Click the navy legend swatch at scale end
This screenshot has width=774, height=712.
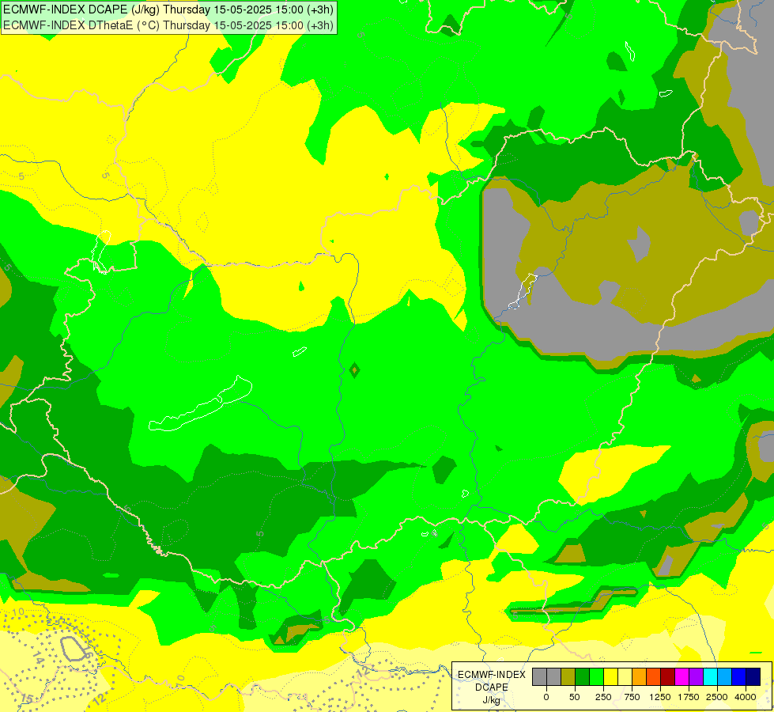pos(753,677)
